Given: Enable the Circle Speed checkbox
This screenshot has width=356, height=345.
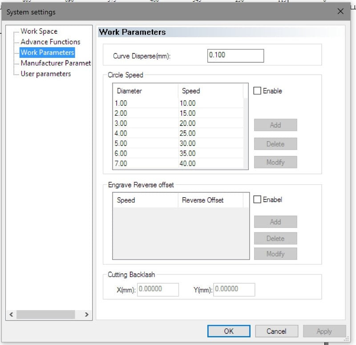Looking at the screenshot, I should click(257, 91).
